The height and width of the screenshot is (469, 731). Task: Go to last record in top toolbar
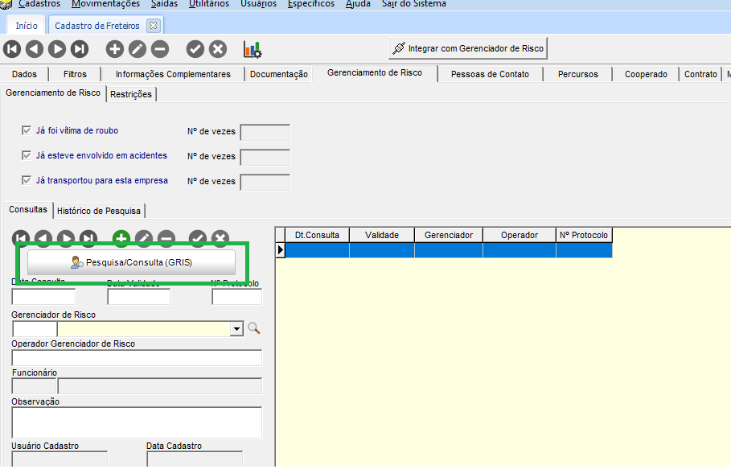tap(79, 49)
